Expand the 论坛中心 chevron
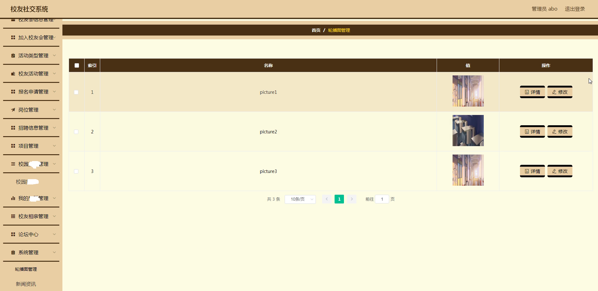Image resolution: width=598 pixels, height=291 pixels. click(54, 234)
